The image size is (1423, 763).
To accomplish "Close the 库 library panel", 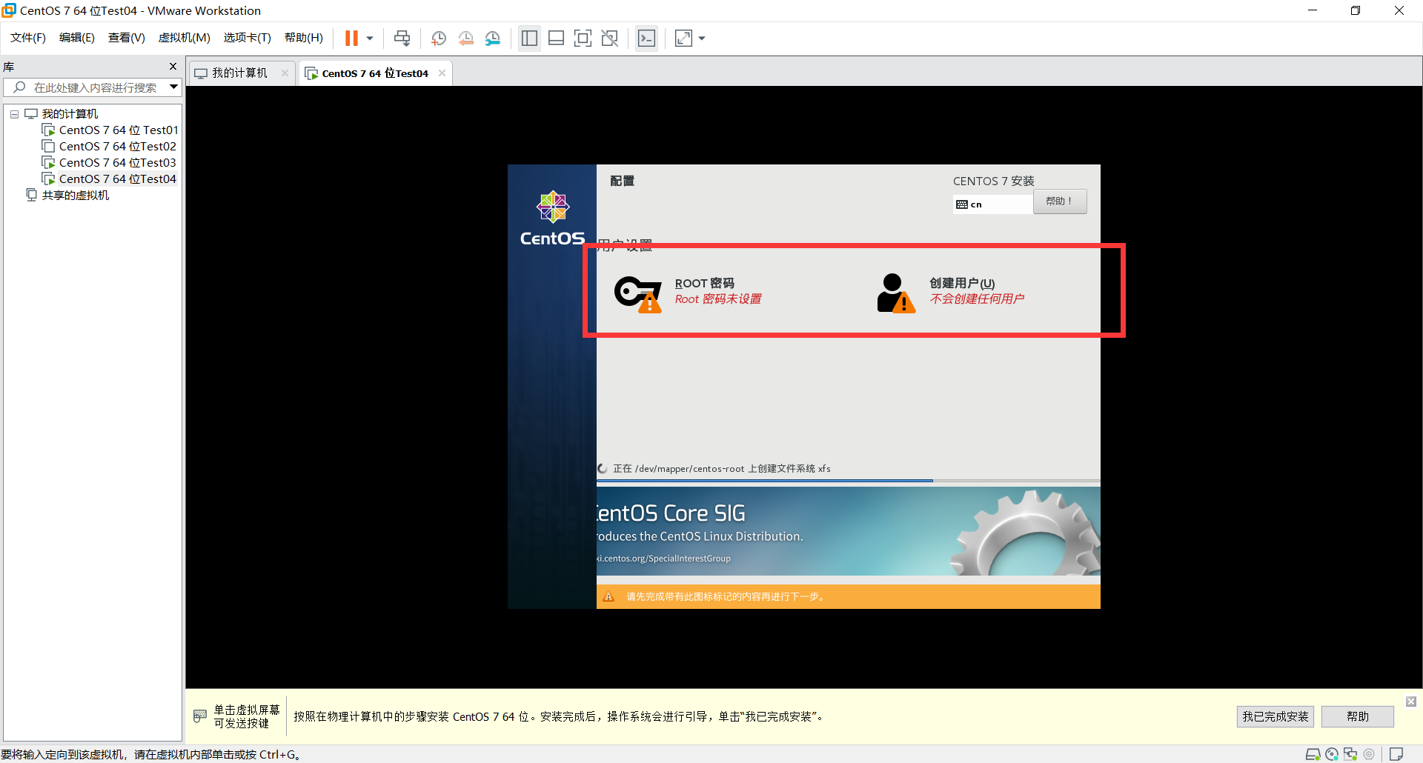I will [x=173, y=67].
